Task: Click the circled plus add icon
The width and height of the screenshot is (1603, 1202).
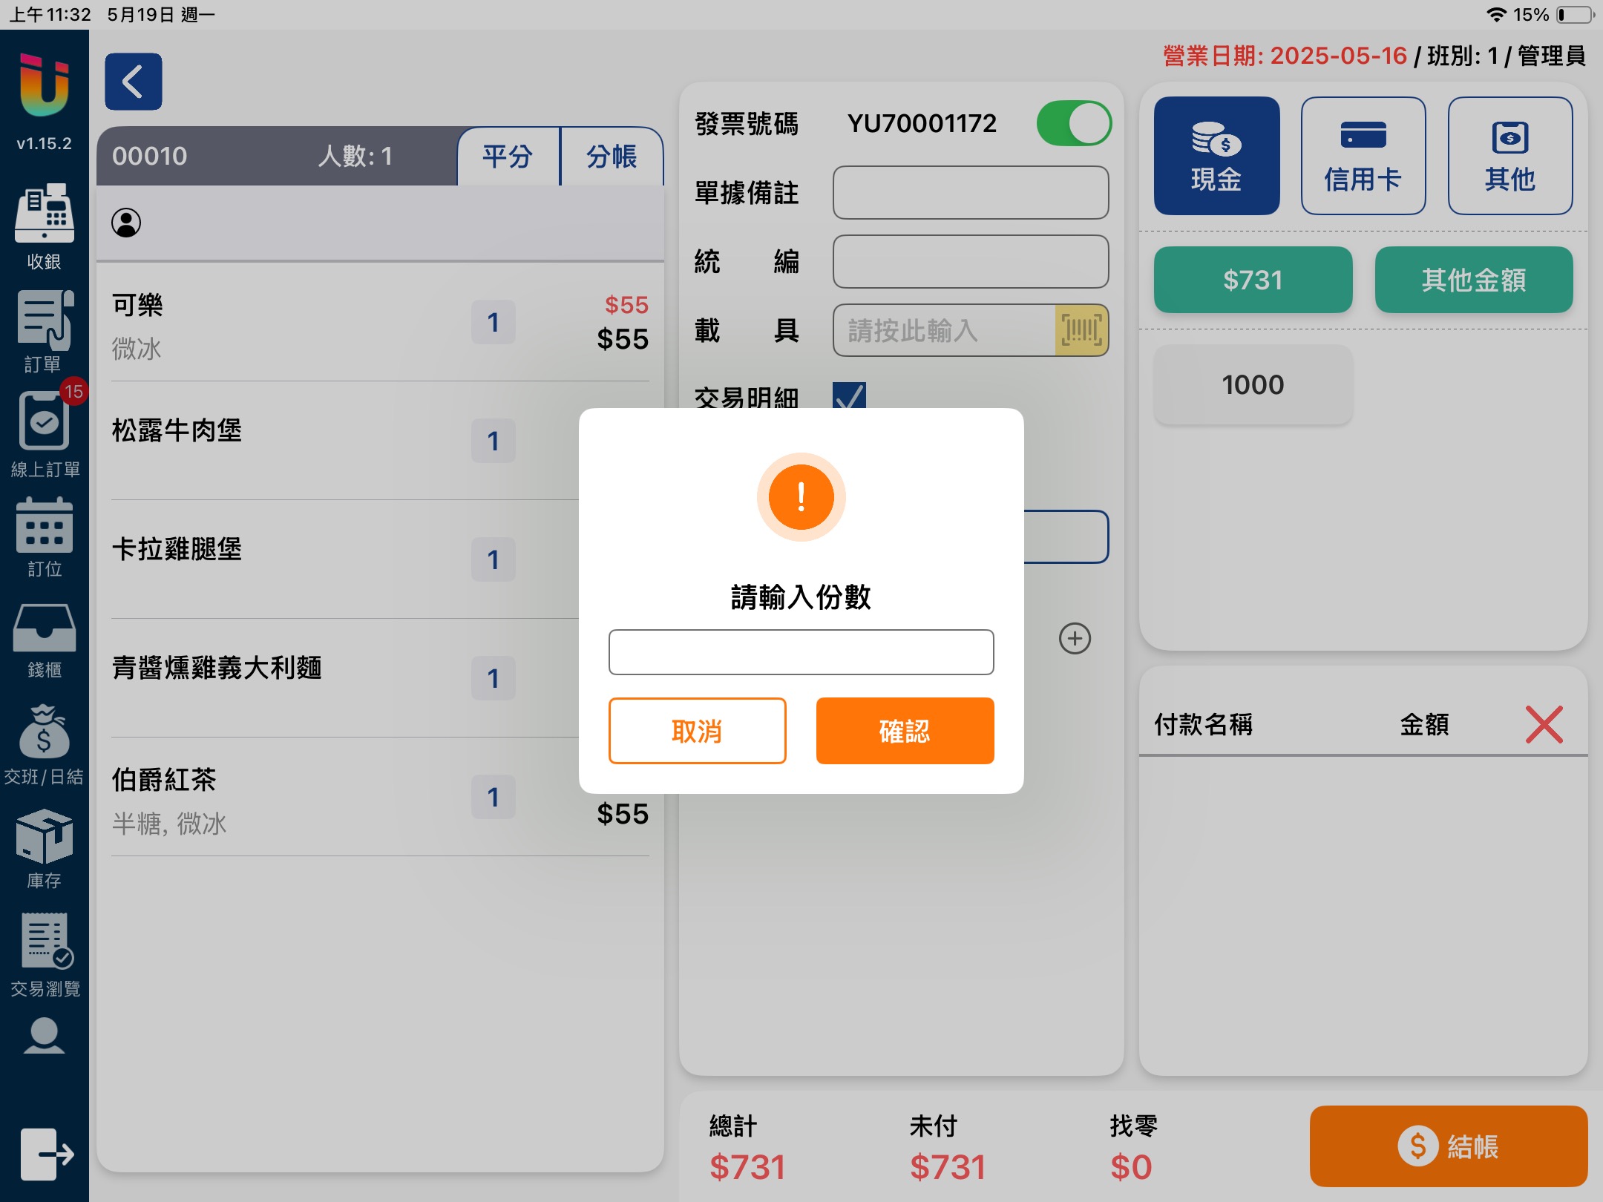Action: [1075, 638]
